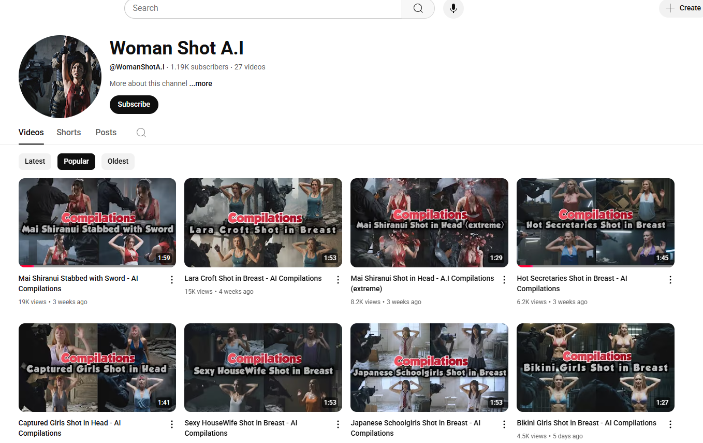Open more options for Mai Shiranui Shot in Head video
Viewport: 703px width, 443px height.
(x=504, y=280)
